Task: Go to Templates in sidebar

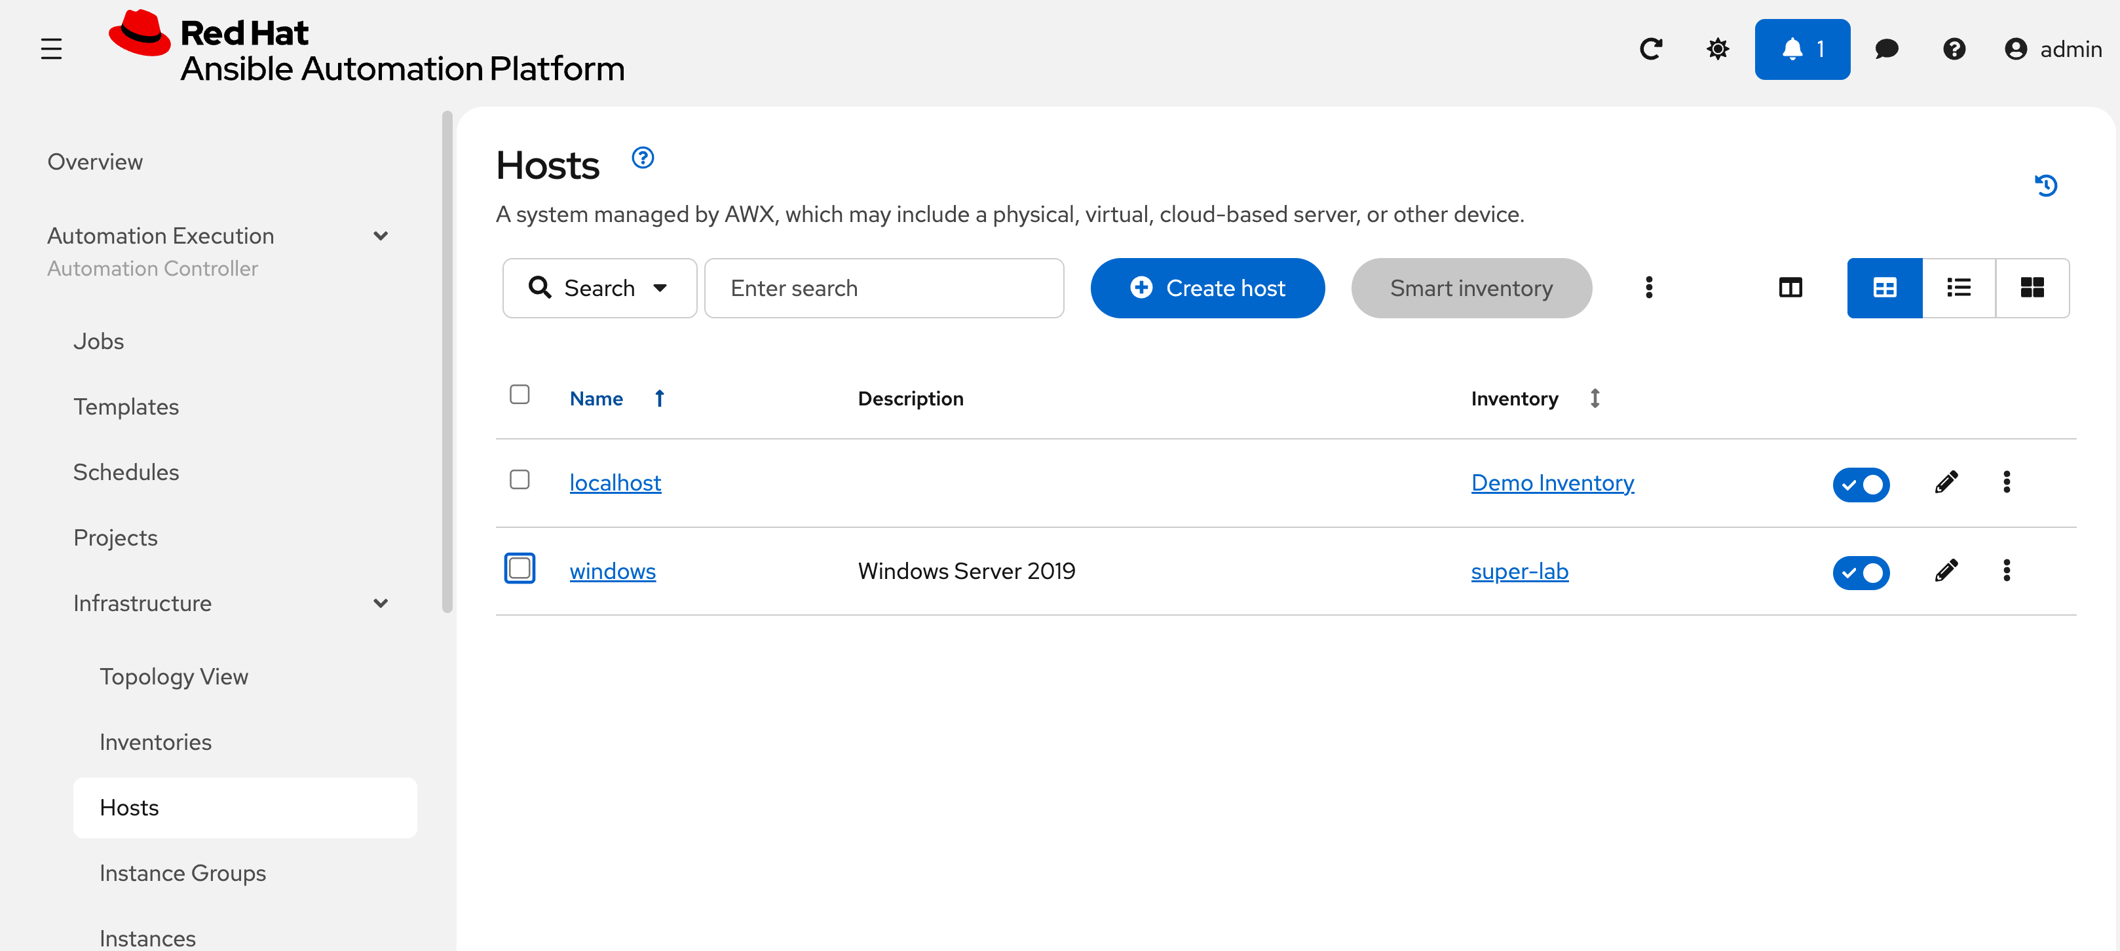Action: coord(126,406)
